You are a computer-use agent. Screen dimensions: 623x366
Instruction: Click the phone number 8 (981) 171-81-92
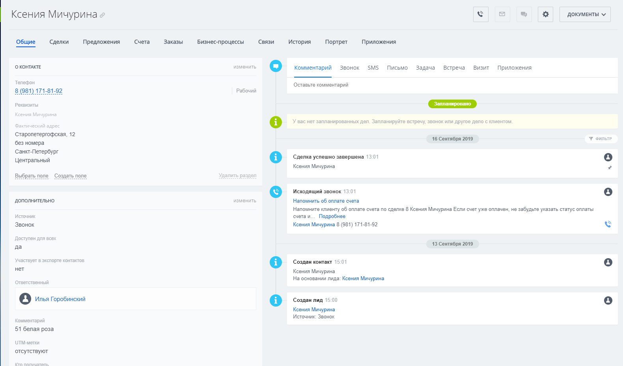(x=39, y=91)
